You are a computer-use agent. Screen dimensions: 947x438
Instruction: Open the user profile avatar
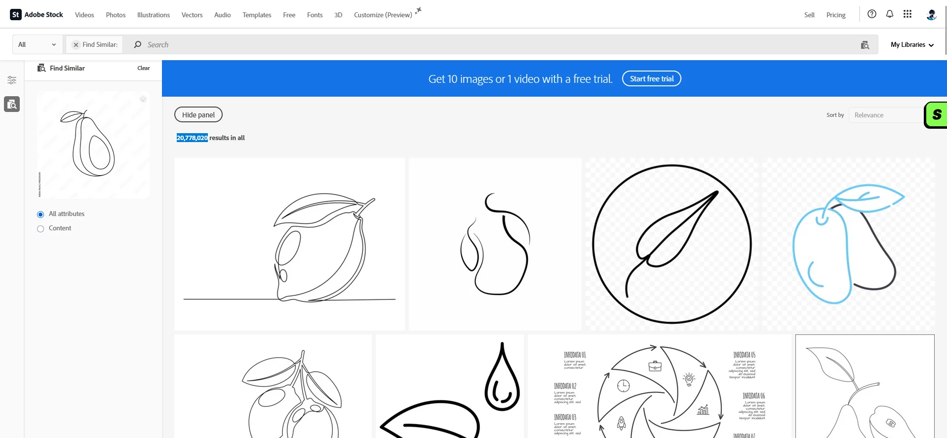(931, 15)
